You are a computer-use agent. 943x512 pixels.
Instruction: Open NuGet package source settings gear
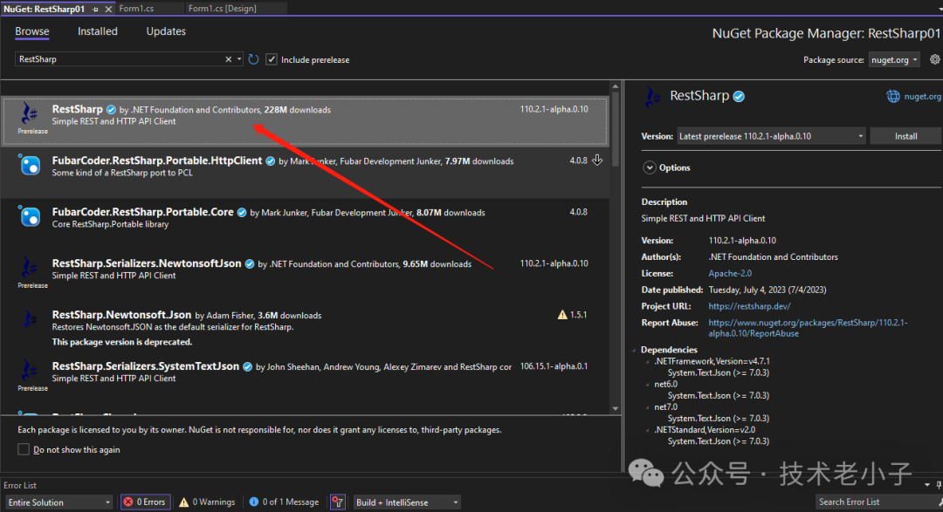coord(935,59)
